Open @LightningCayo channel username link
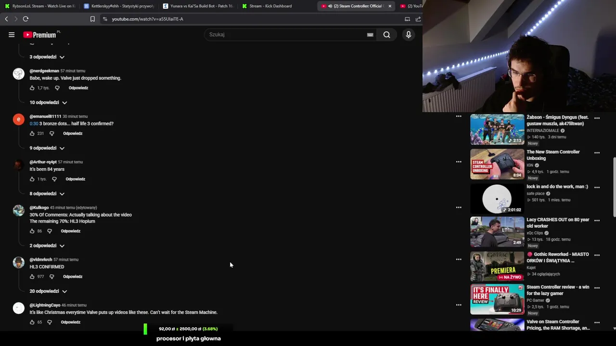The image size is (616, 346). (45, 305)
